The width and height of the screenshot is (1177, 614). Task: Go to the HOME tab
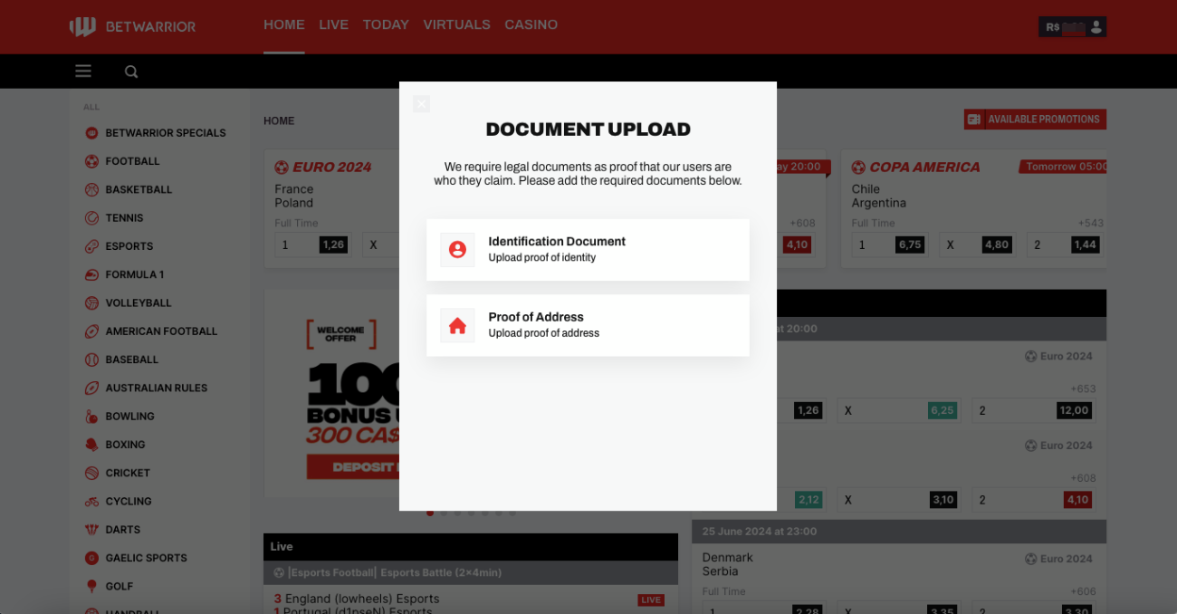[x=284, y=24]
